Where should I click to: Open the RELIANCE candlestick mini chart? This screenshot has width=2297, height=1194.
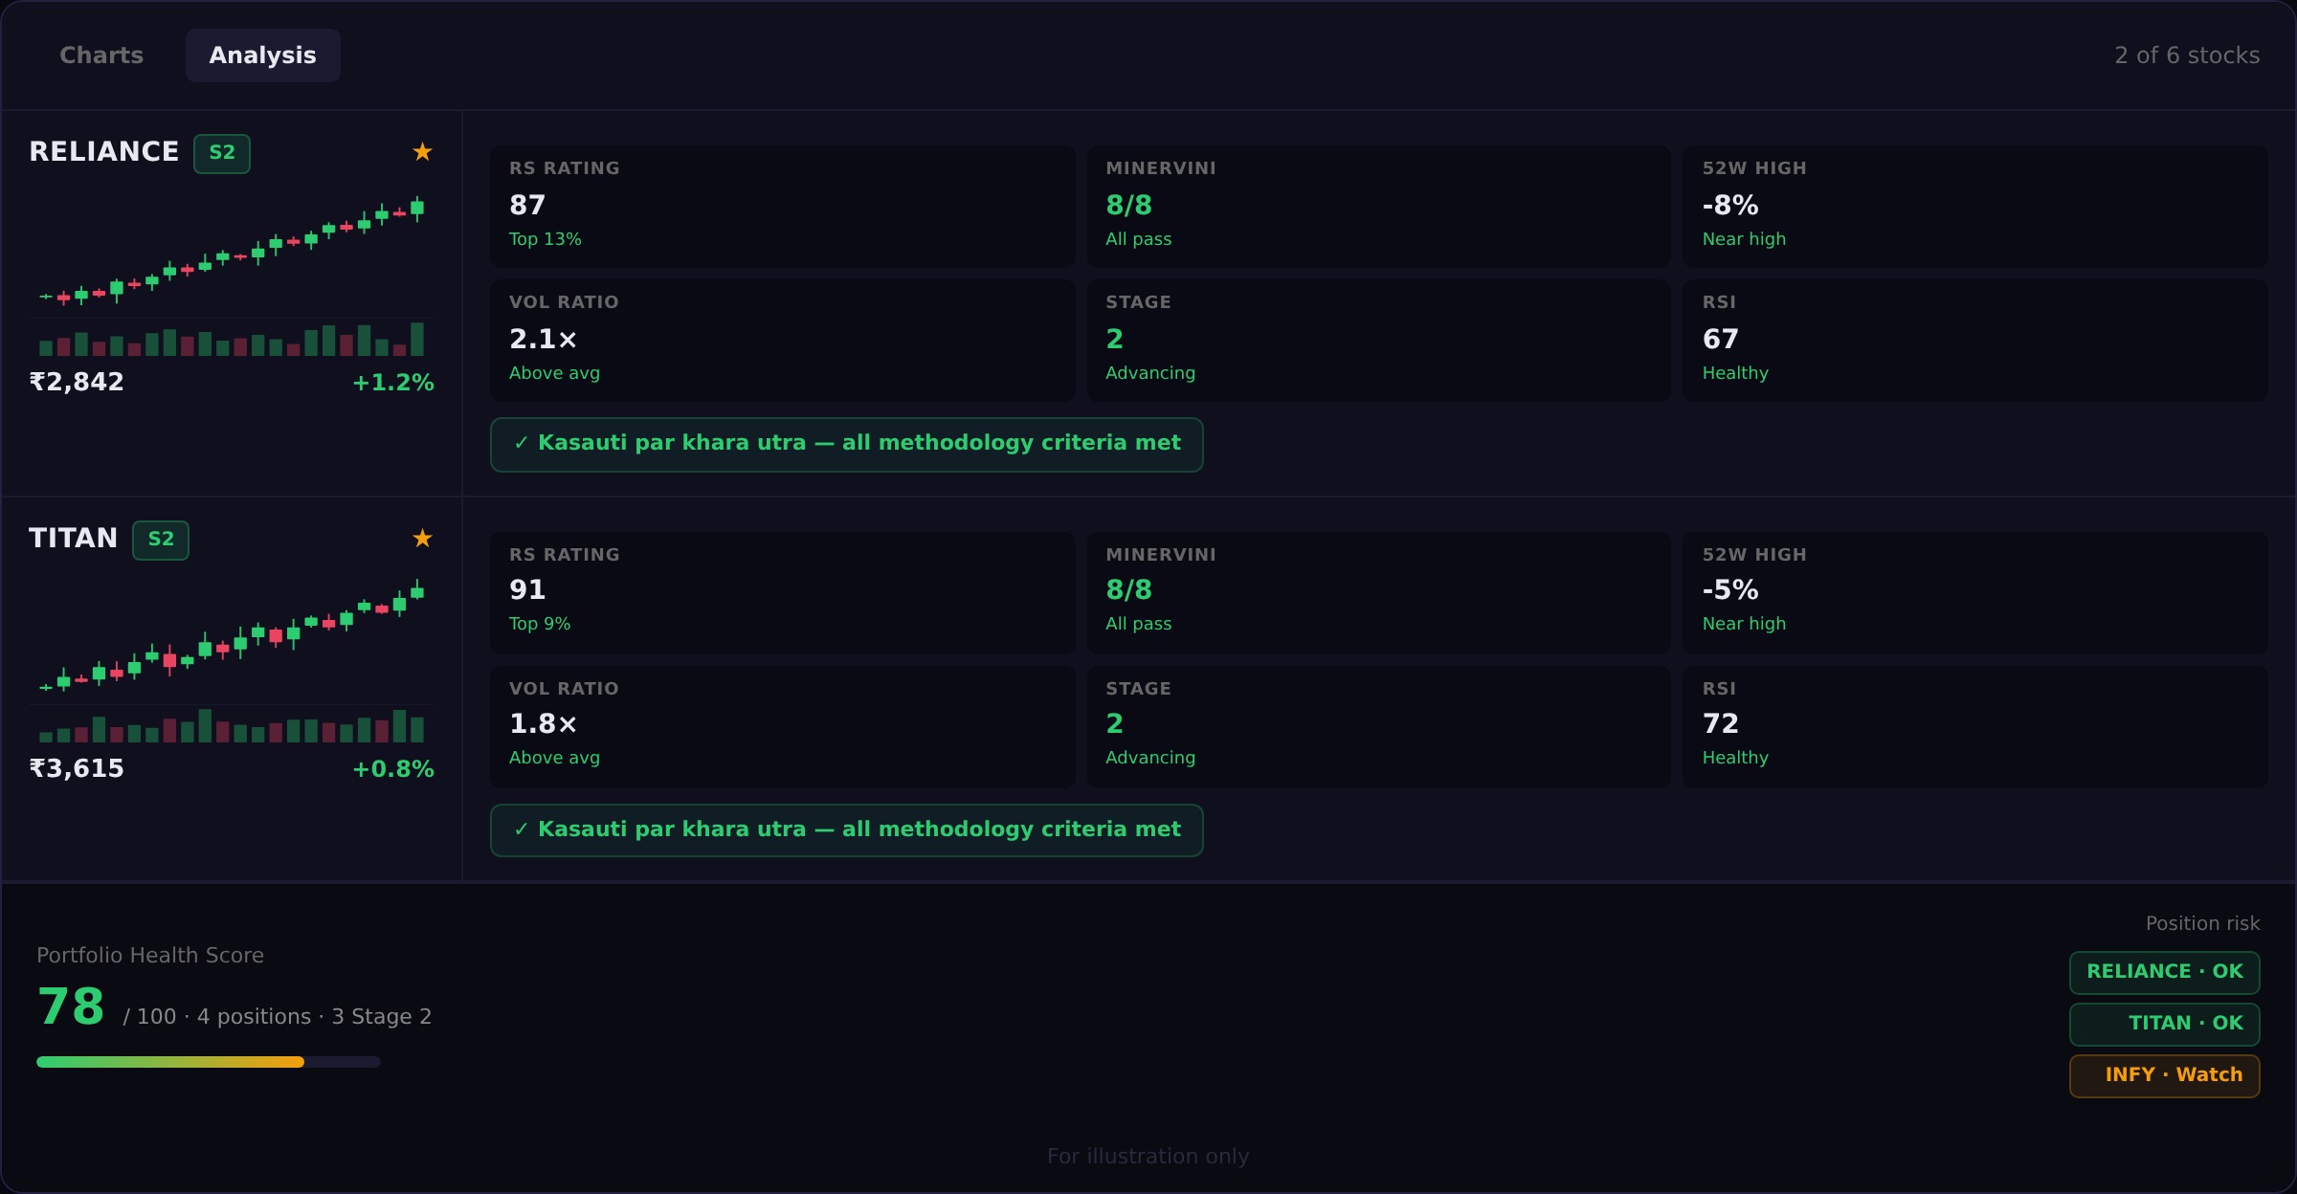click(232, 251)
